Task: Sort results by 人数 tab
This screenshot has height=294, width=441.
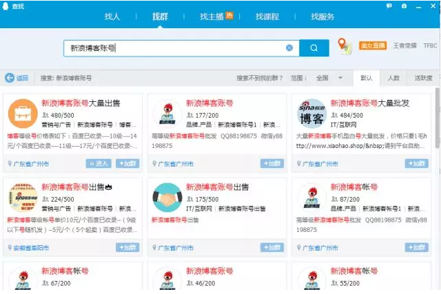Action: 393,78
